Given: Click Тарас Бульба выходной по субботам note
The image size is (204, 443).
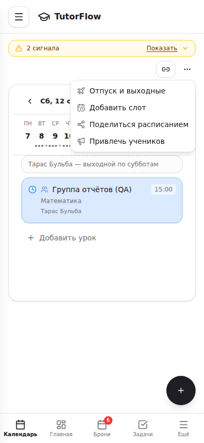Looking at the screenshot, I should click(102, 164).
